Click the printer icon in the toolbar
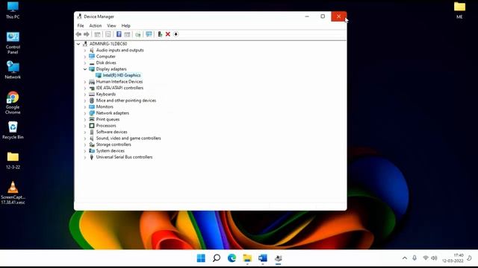This screenshot has height=268, width=478. (x=138, y=34)
